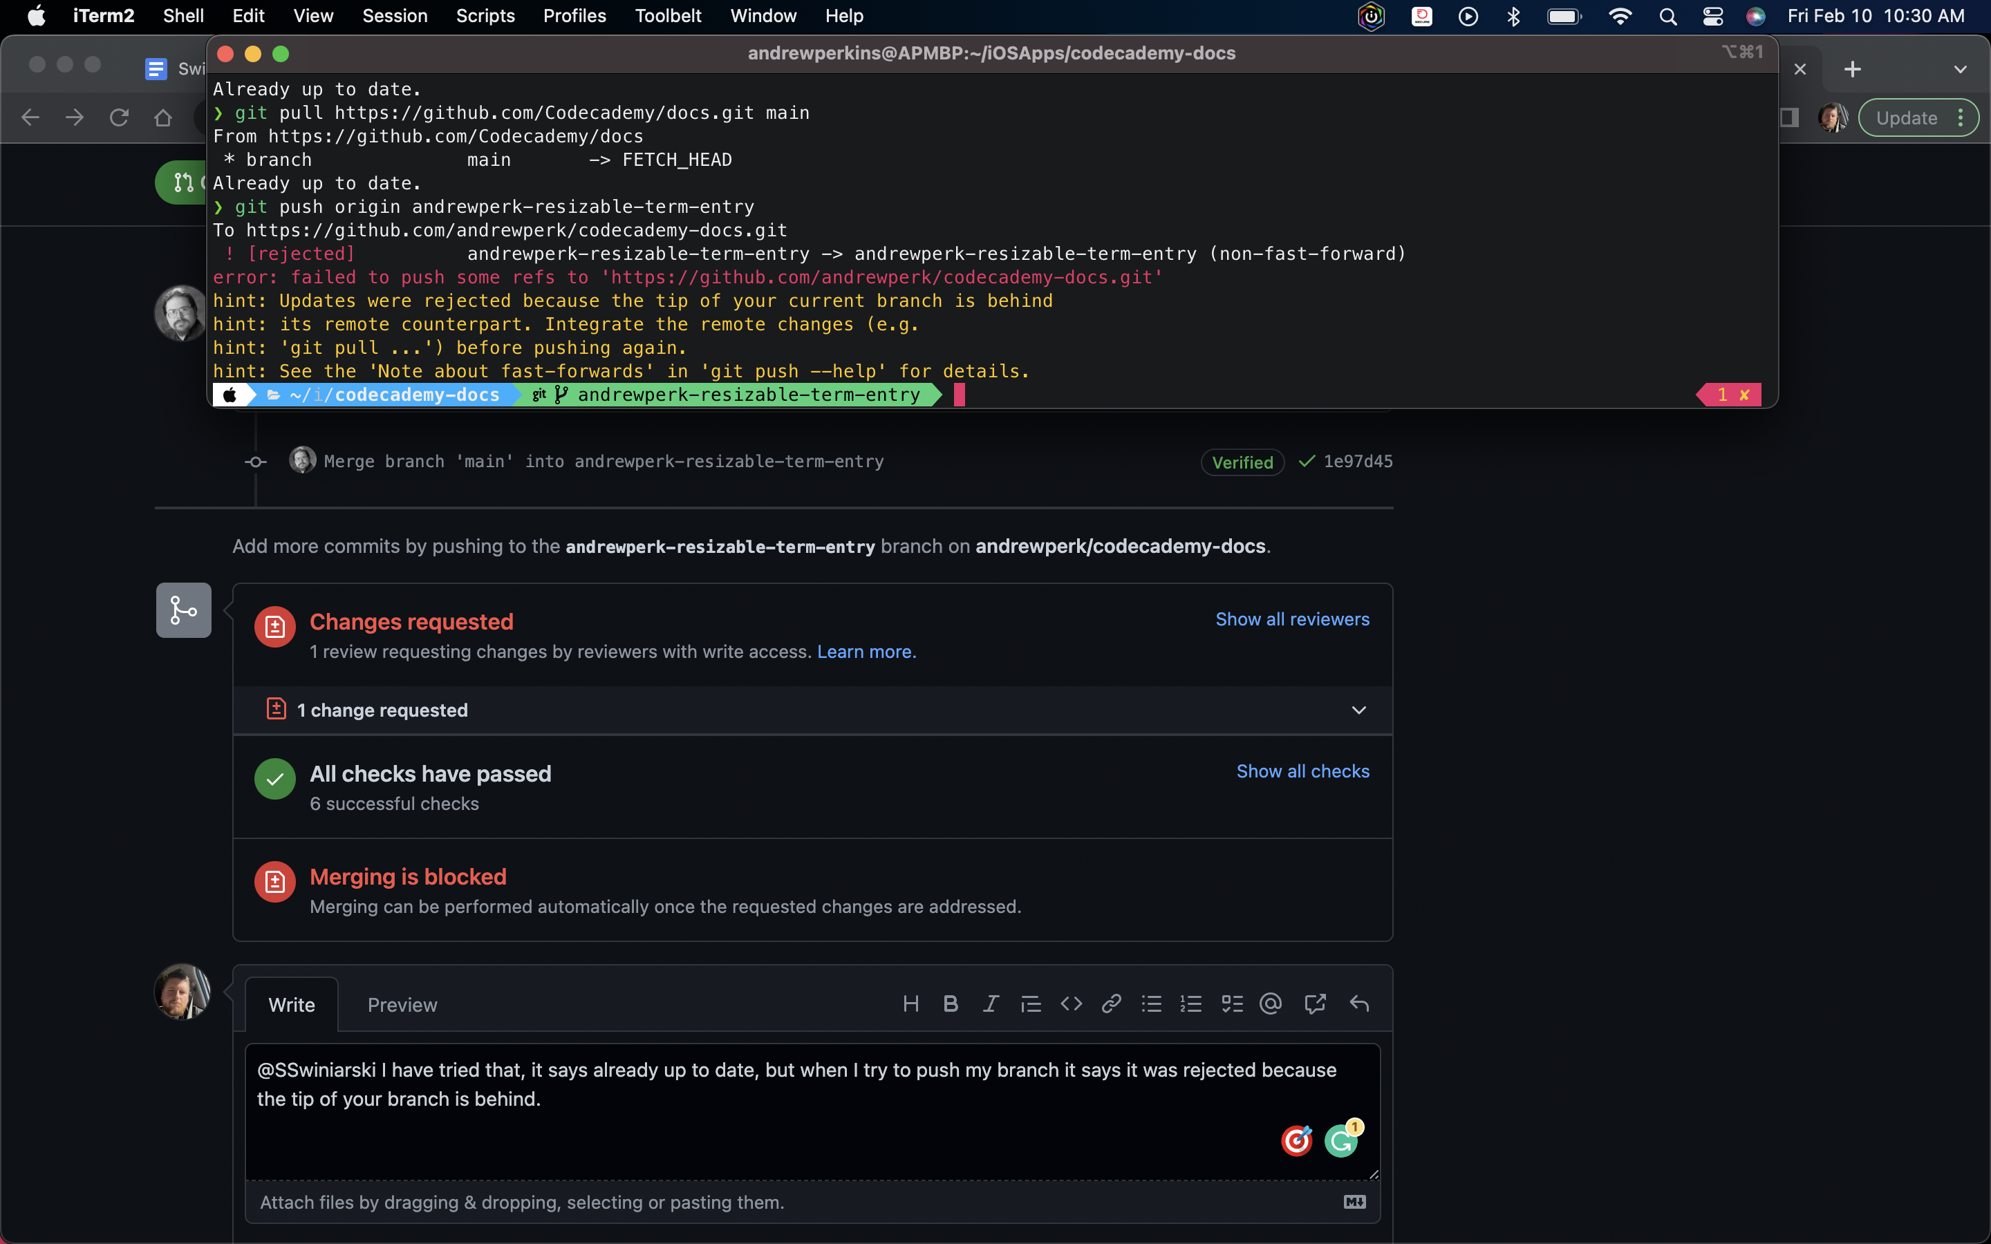Open the Toolbelt menu
The height and width of the screenshot is (1244, 1991).
coord(668,17)
